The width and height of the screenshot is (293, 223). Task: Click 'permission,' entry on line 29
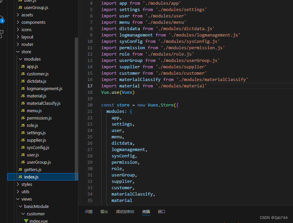click(x=126, y=162)
